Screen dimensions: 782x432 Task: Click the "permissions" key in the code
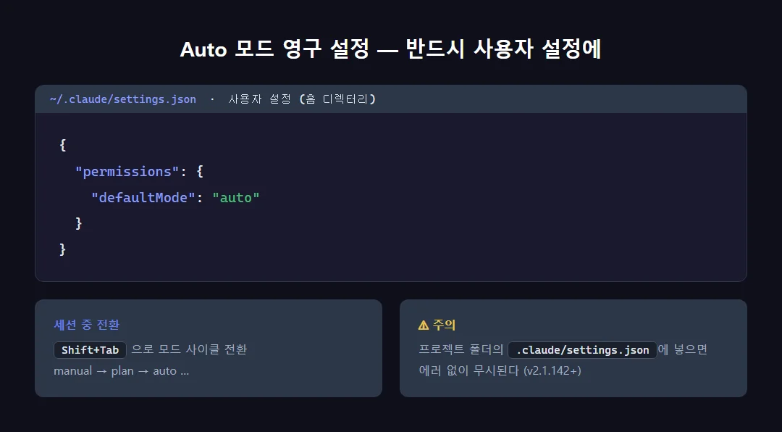click(127, 171)
